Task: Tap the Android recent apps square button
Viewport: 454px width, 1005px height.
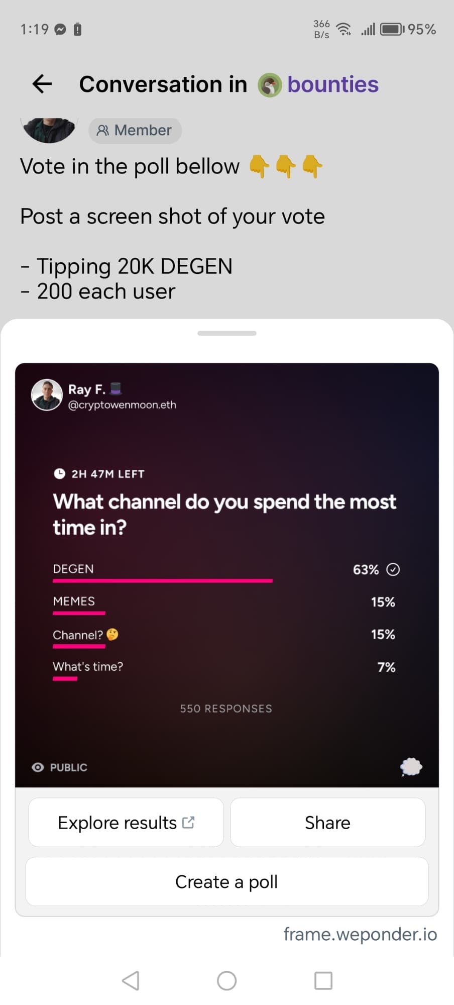Action: 323,980
